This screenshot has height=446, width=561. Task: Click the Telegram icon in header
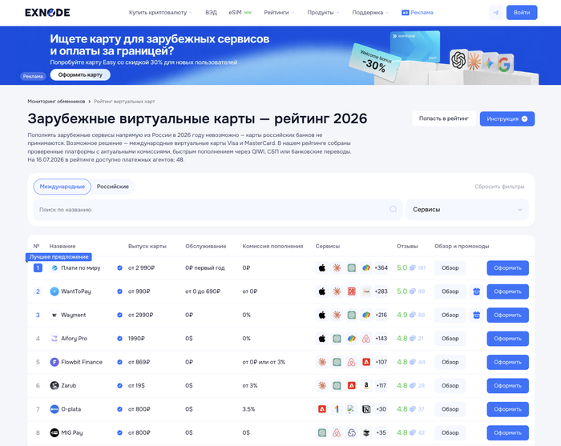496,13
